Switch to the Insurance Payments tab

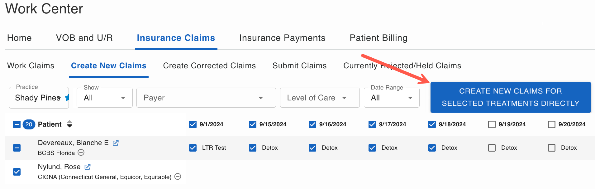point(282,38)
